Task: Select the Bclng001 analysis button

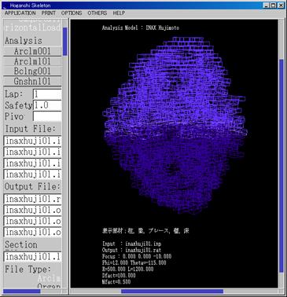Action: coord(32,71)
